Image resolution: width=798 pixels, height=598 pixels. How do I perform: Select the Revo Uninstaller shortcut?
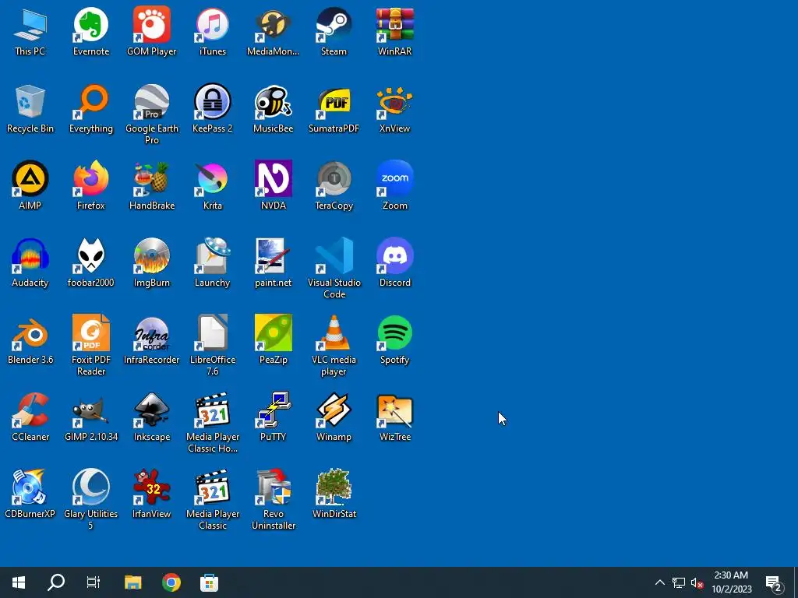(274, 487)
